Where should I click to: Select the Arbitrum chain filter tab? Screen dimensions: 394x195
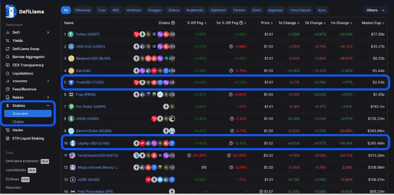tap(134, 10)
